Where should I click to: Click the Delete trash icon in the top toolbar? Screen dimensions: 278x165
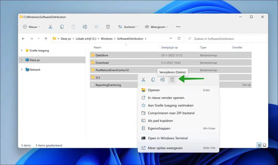pyautogui.click(x=108, y=27)
